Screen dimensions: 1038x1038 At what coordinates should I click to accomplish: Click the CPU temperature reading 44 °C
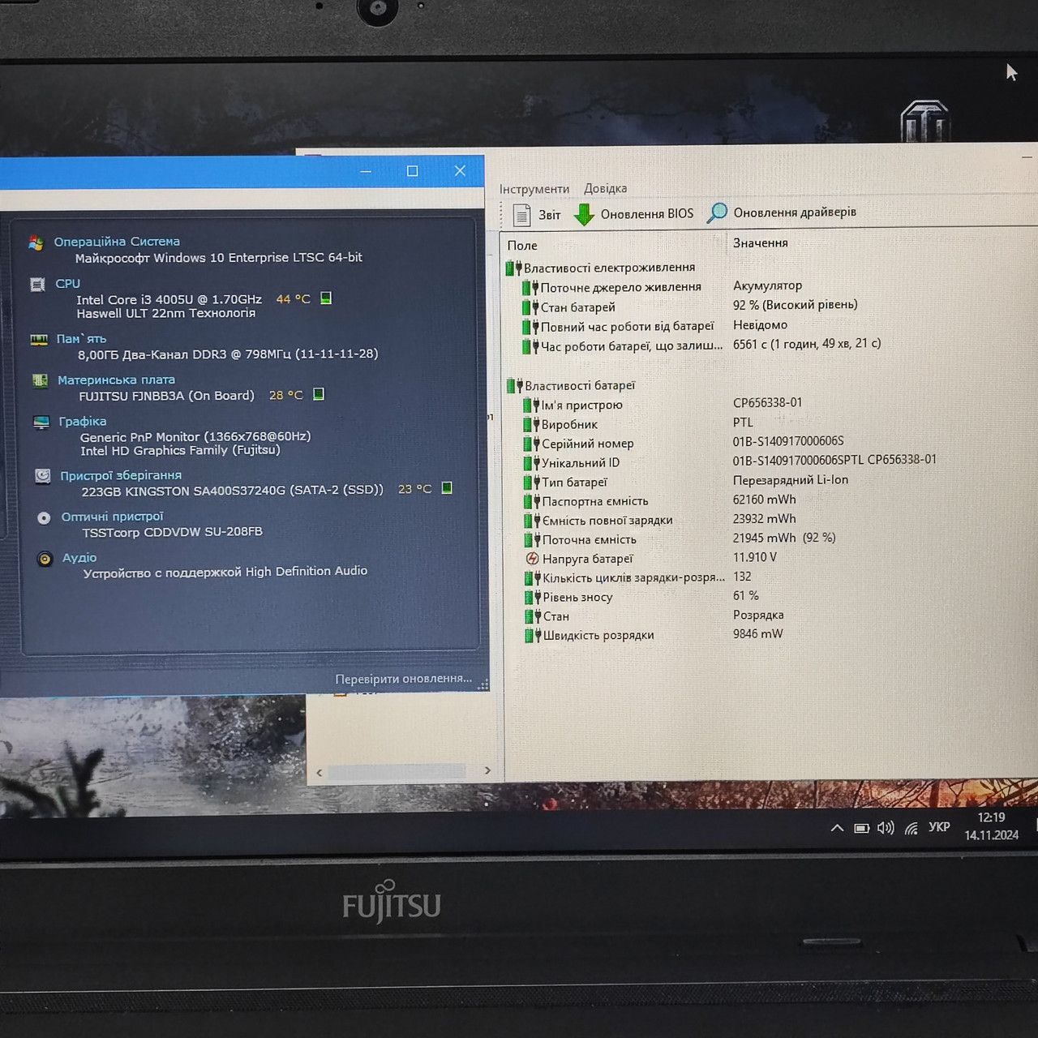294,299
